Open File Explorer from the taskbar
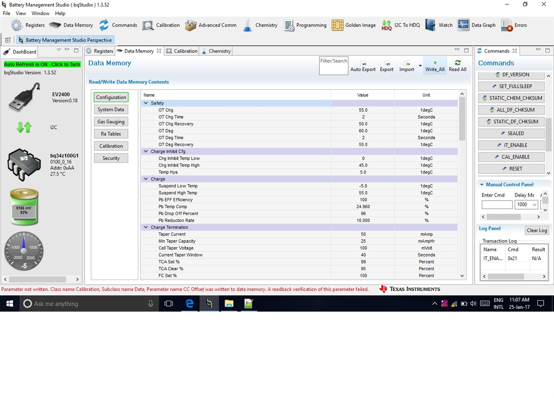The width and height of the screenshot is (554, 398). (229, 304)
